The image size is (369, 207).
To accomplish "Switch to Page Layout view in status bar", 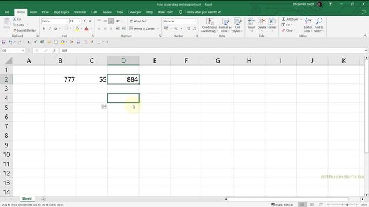I will coord(312,205).
